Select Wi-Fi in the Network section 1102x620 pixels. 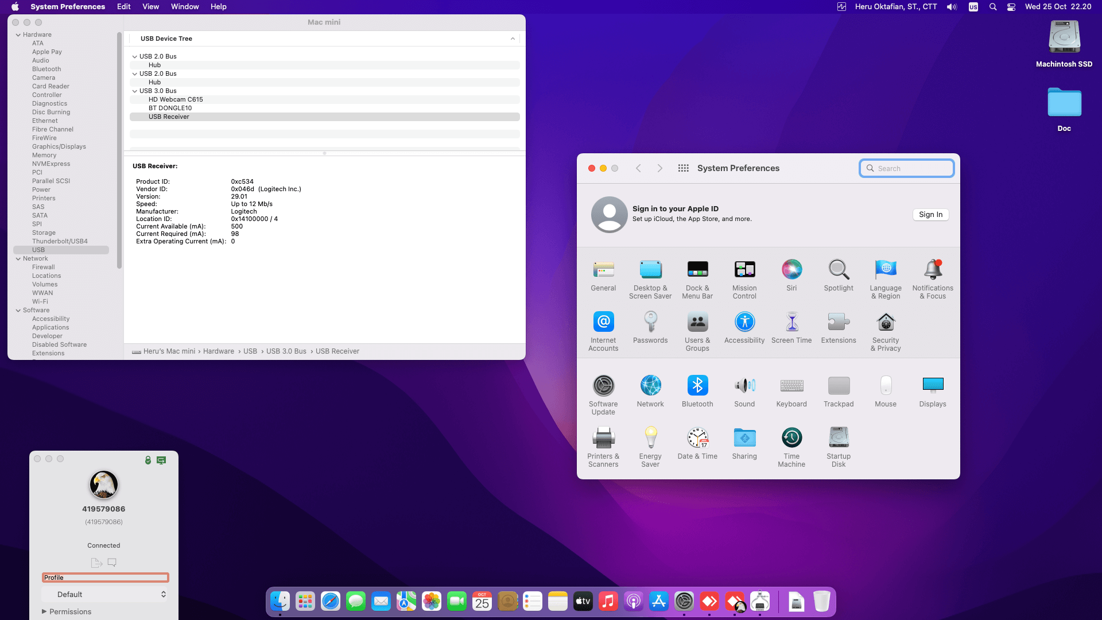[x=40, y=302]
